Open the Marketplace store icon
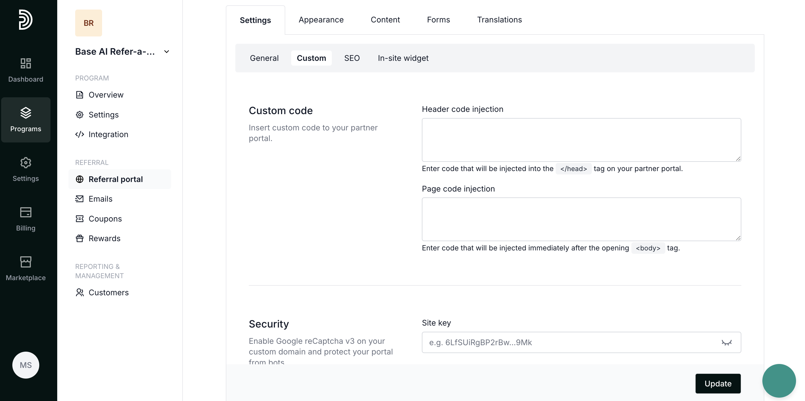Image resolution: width=805 pixels, height=401 pixels. [26, 262]
